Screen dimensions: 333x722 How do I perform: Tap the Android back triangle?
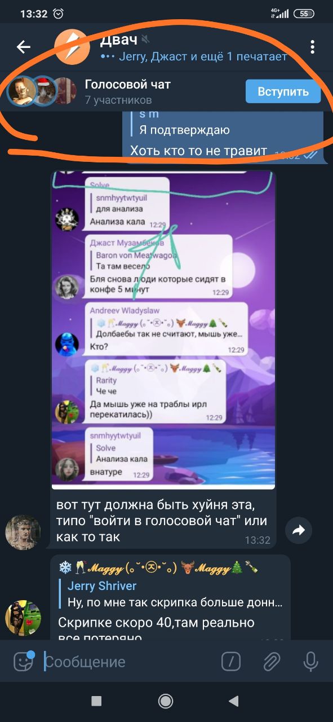(x=234, y=701)
